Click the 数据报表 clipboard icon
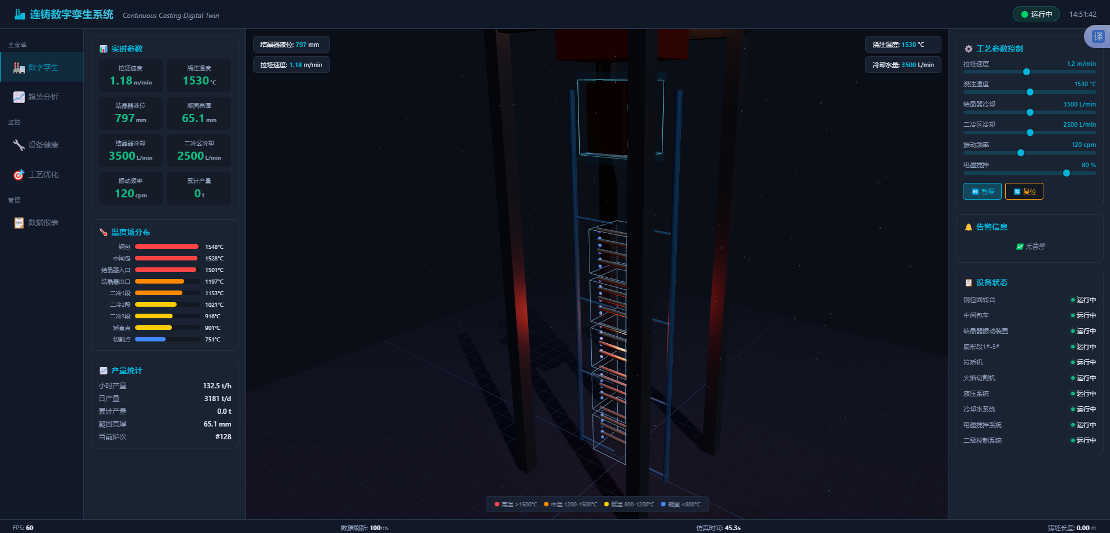This screenshot has height=533, width=1110. (x=19, y=222)
